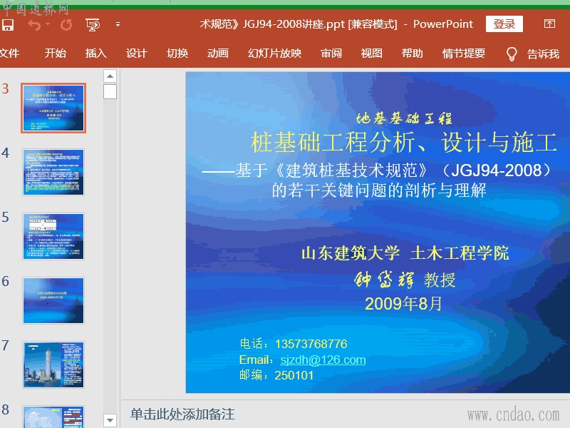
Task: Open the 文件 menu
Action: 9,53
